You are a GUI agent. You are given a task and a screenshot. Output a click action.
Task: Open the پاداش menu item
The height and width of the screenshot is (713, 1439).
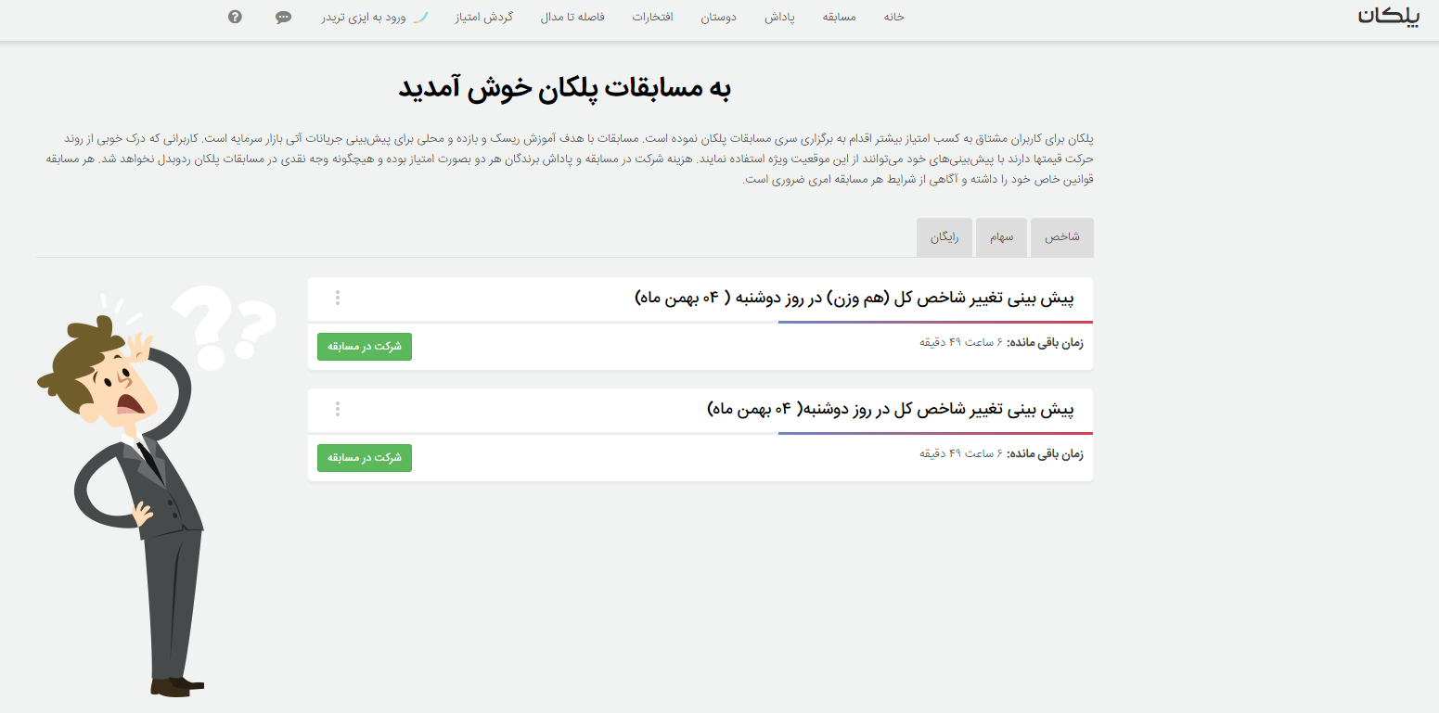tap(779, 18)
